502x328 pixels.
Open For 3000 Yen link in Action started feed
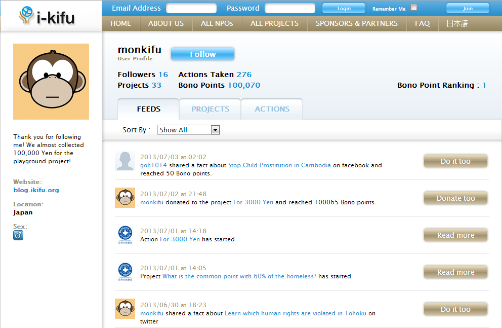pyautogui.click(x=180, y=239)
